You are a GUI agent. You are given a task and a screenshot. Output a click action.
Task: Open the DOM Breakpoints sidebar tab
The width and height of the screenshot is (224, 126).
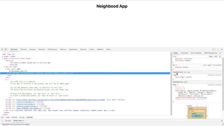(211, 53)
